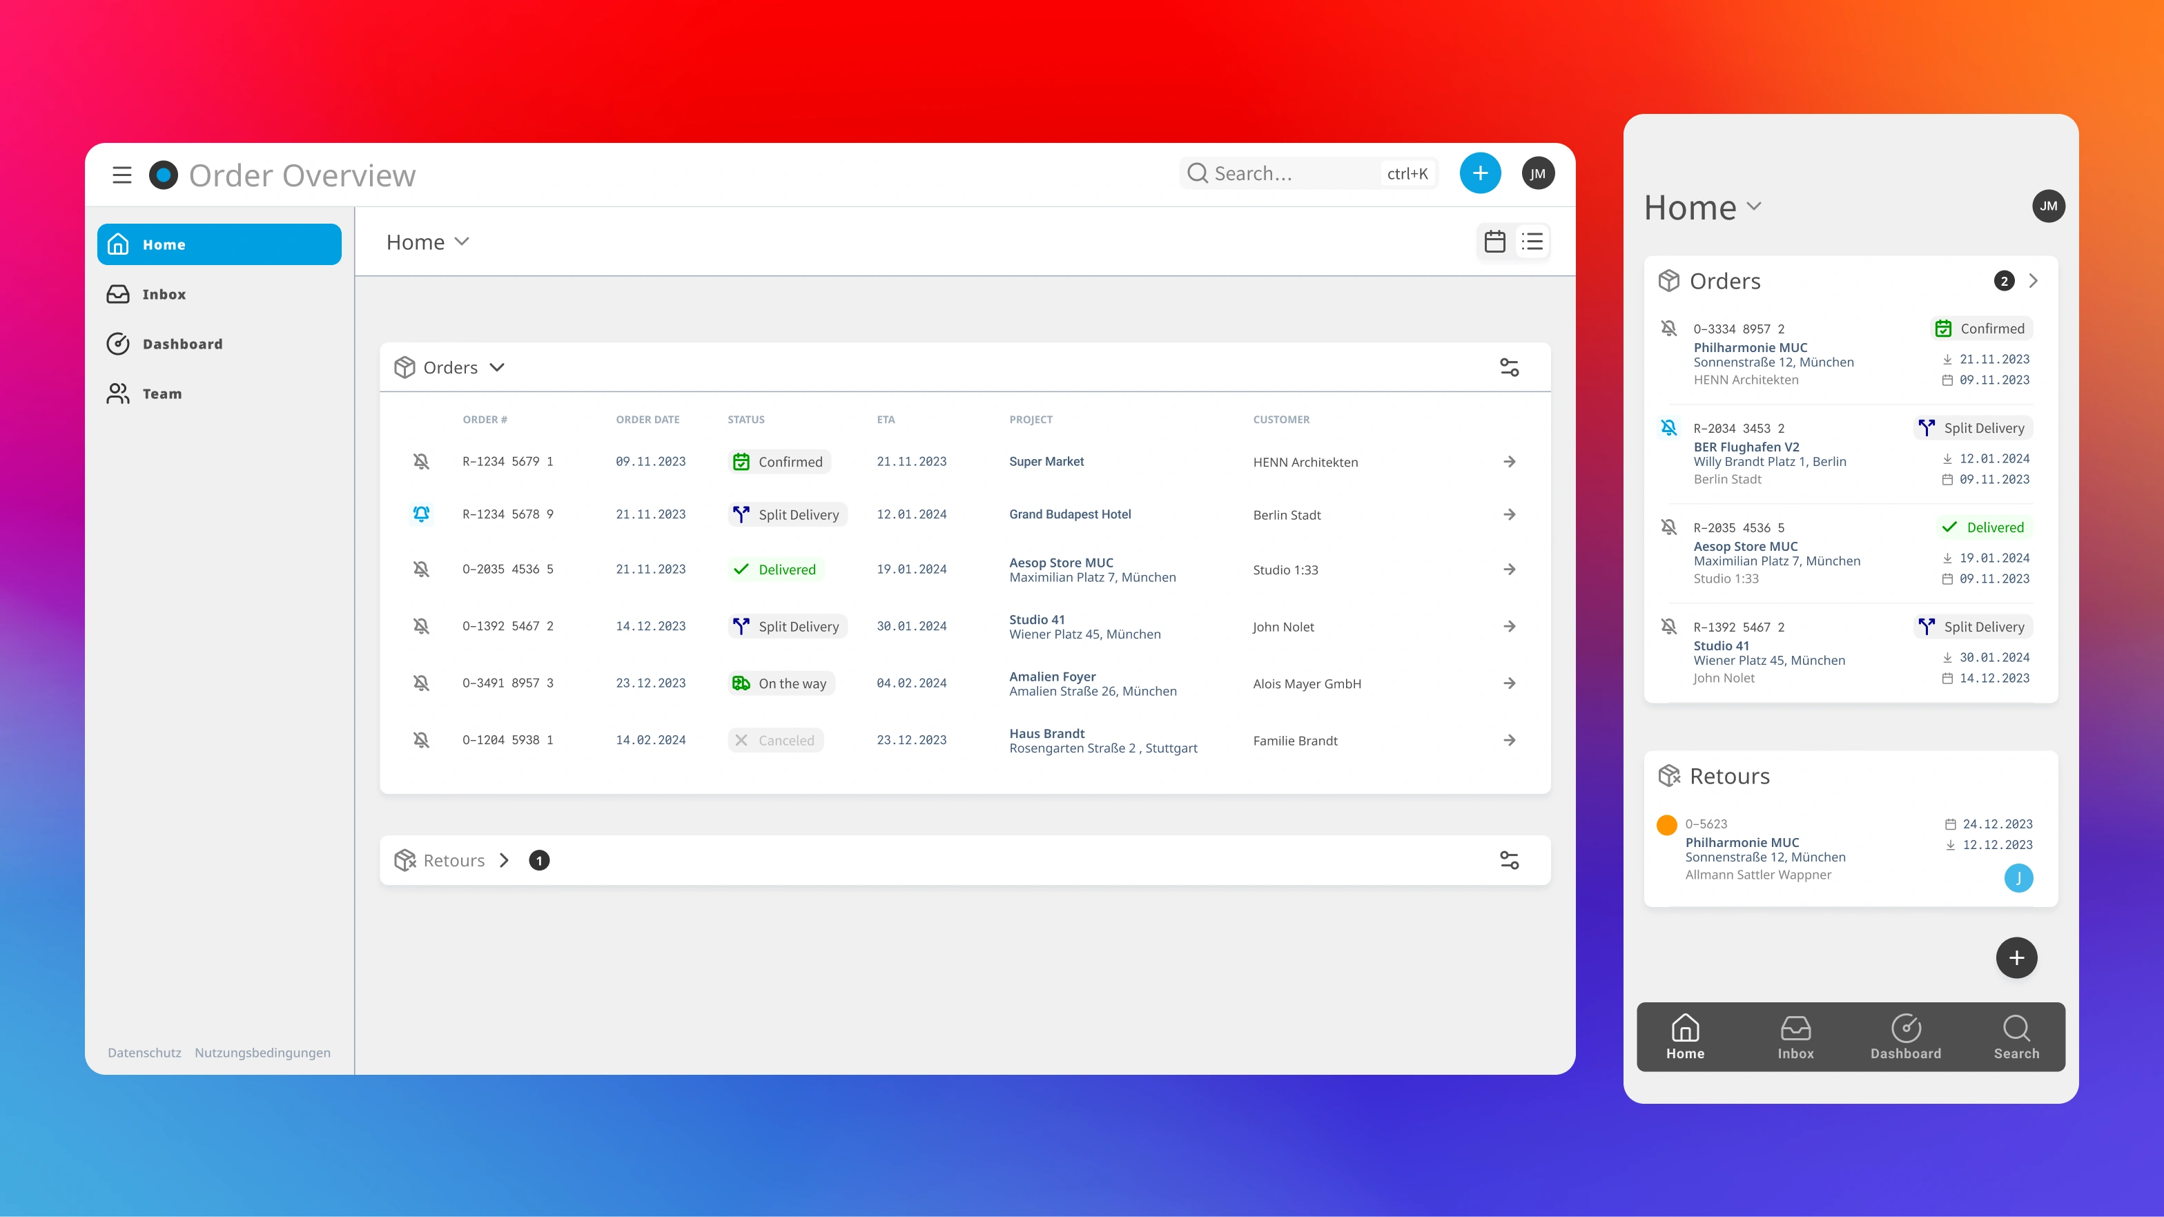Toggle notification bell for Grand Budapest Hotel
This screenshot has width=2164, height=1217.
pyautogui.click(x=422, y=514)
